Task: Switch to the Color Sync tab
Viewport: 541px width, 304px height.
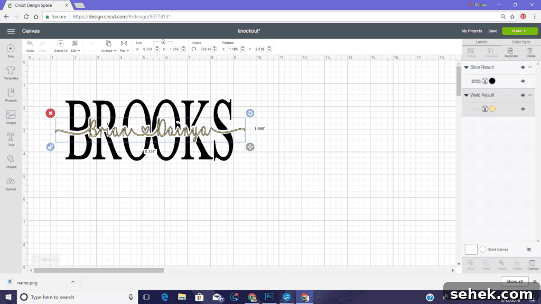Action: (520, 42)
